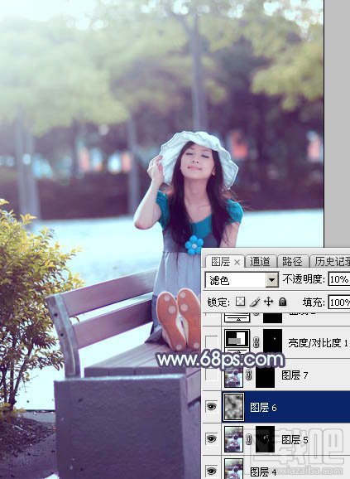Viewport: 350px width, 479px height.
Task: Toggle the mask link on 图层 7
Action: 249,375
